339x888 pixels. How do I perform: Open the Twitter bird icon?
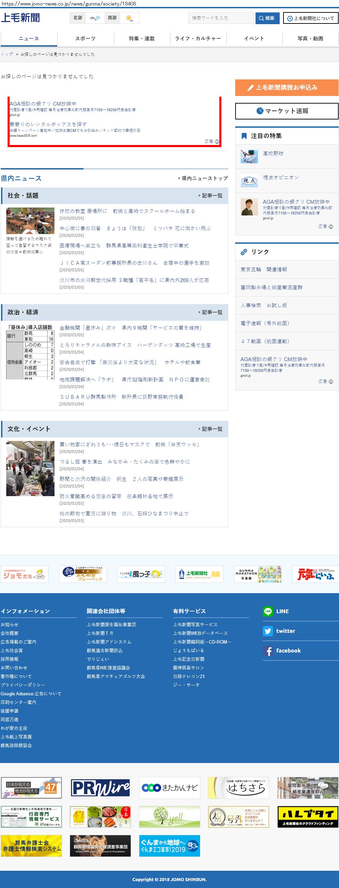[x=268, y=631]
